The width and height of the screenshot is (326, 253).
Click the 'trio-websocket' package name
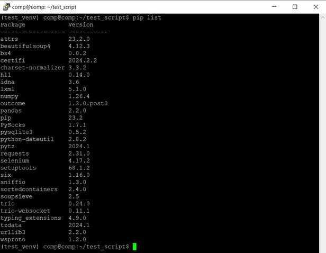coord(25,211)
